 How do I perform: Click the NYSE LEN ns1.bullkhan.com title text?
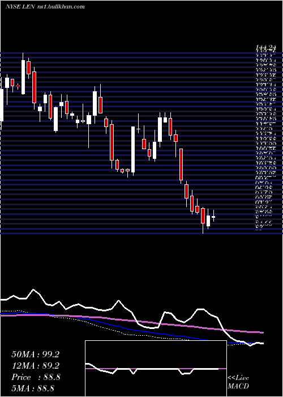[45, 7]
